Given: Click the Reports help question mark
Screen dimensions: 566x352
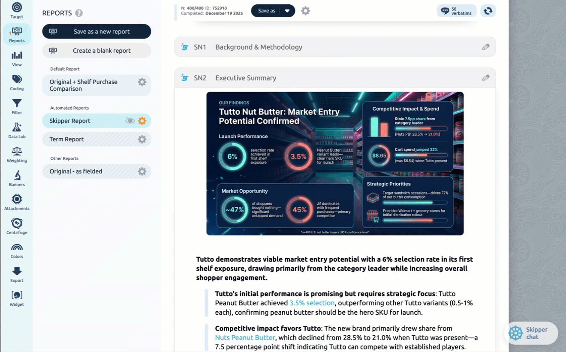Looking at the screenshot, I should 79,13.
